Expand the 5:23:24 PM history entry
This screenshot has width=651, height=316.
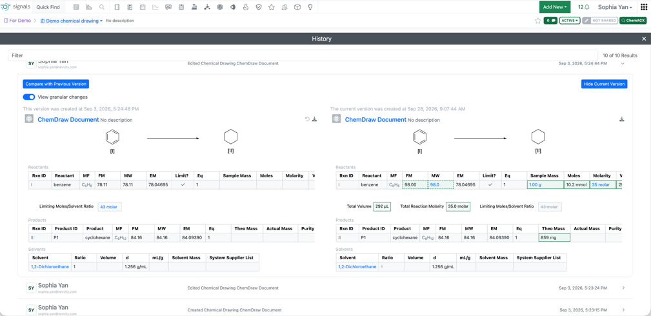coord(624,288)
